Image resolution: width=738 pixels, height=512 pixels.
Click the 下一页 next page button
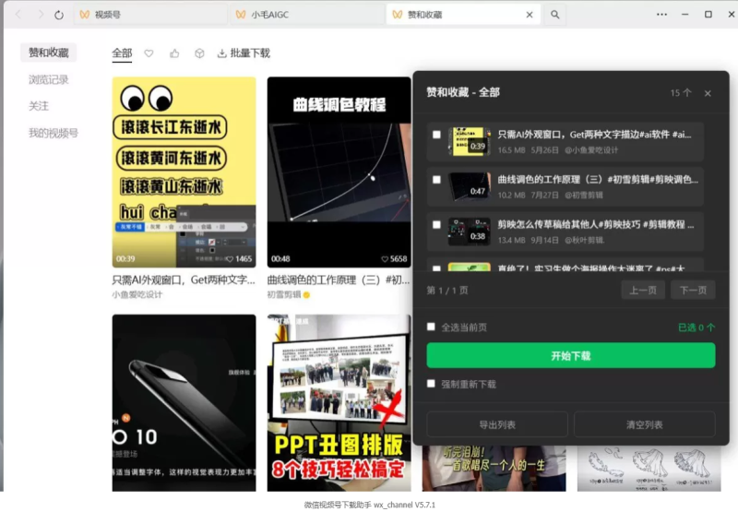click(x=693, y=290)
